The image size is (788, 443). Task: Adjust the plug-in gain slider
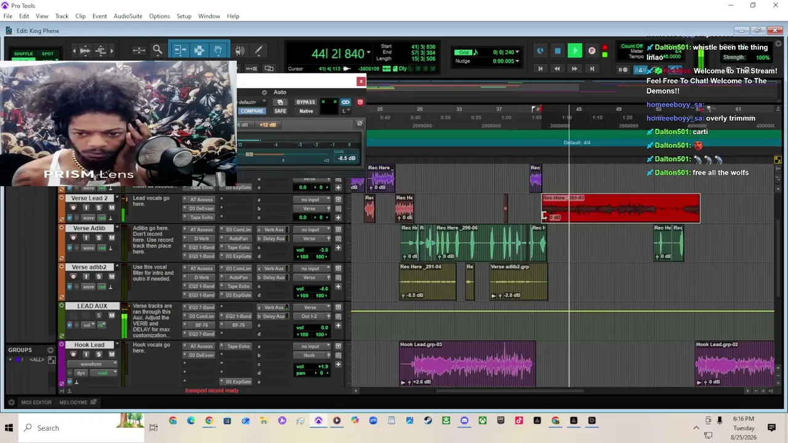click(249, 154)
